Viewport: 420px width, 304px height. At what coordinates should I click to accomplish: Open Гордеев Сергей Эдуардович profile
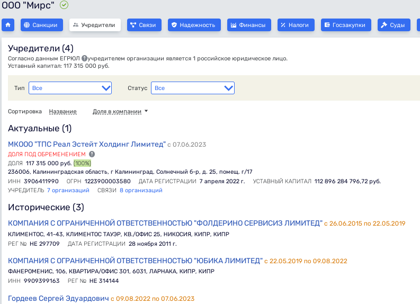click(58, 299)
